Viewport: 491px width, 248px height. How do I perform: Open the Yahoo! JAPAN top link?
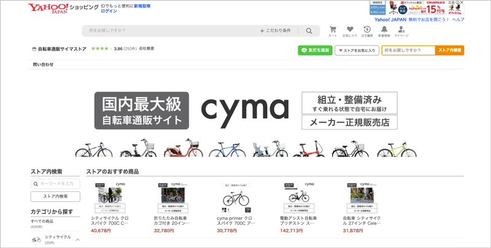tap(390, 20)
